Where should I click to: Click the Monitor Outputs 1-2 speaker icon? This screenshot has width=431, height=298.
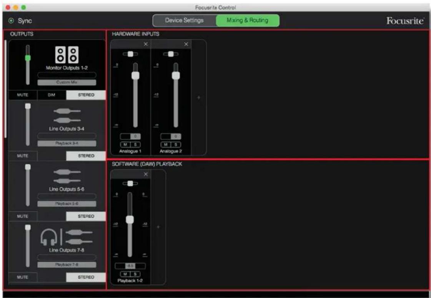click(67, 55)
